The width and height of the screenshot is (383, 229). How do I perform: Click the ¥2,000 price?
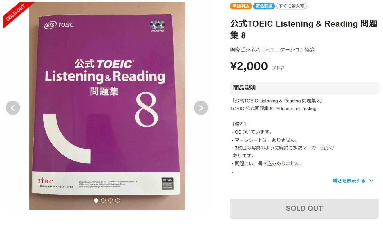(x=249, y=66)
